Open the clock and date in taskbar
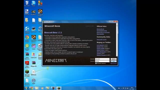The width and height of the screenshot is (160, 90). point(132,88)
